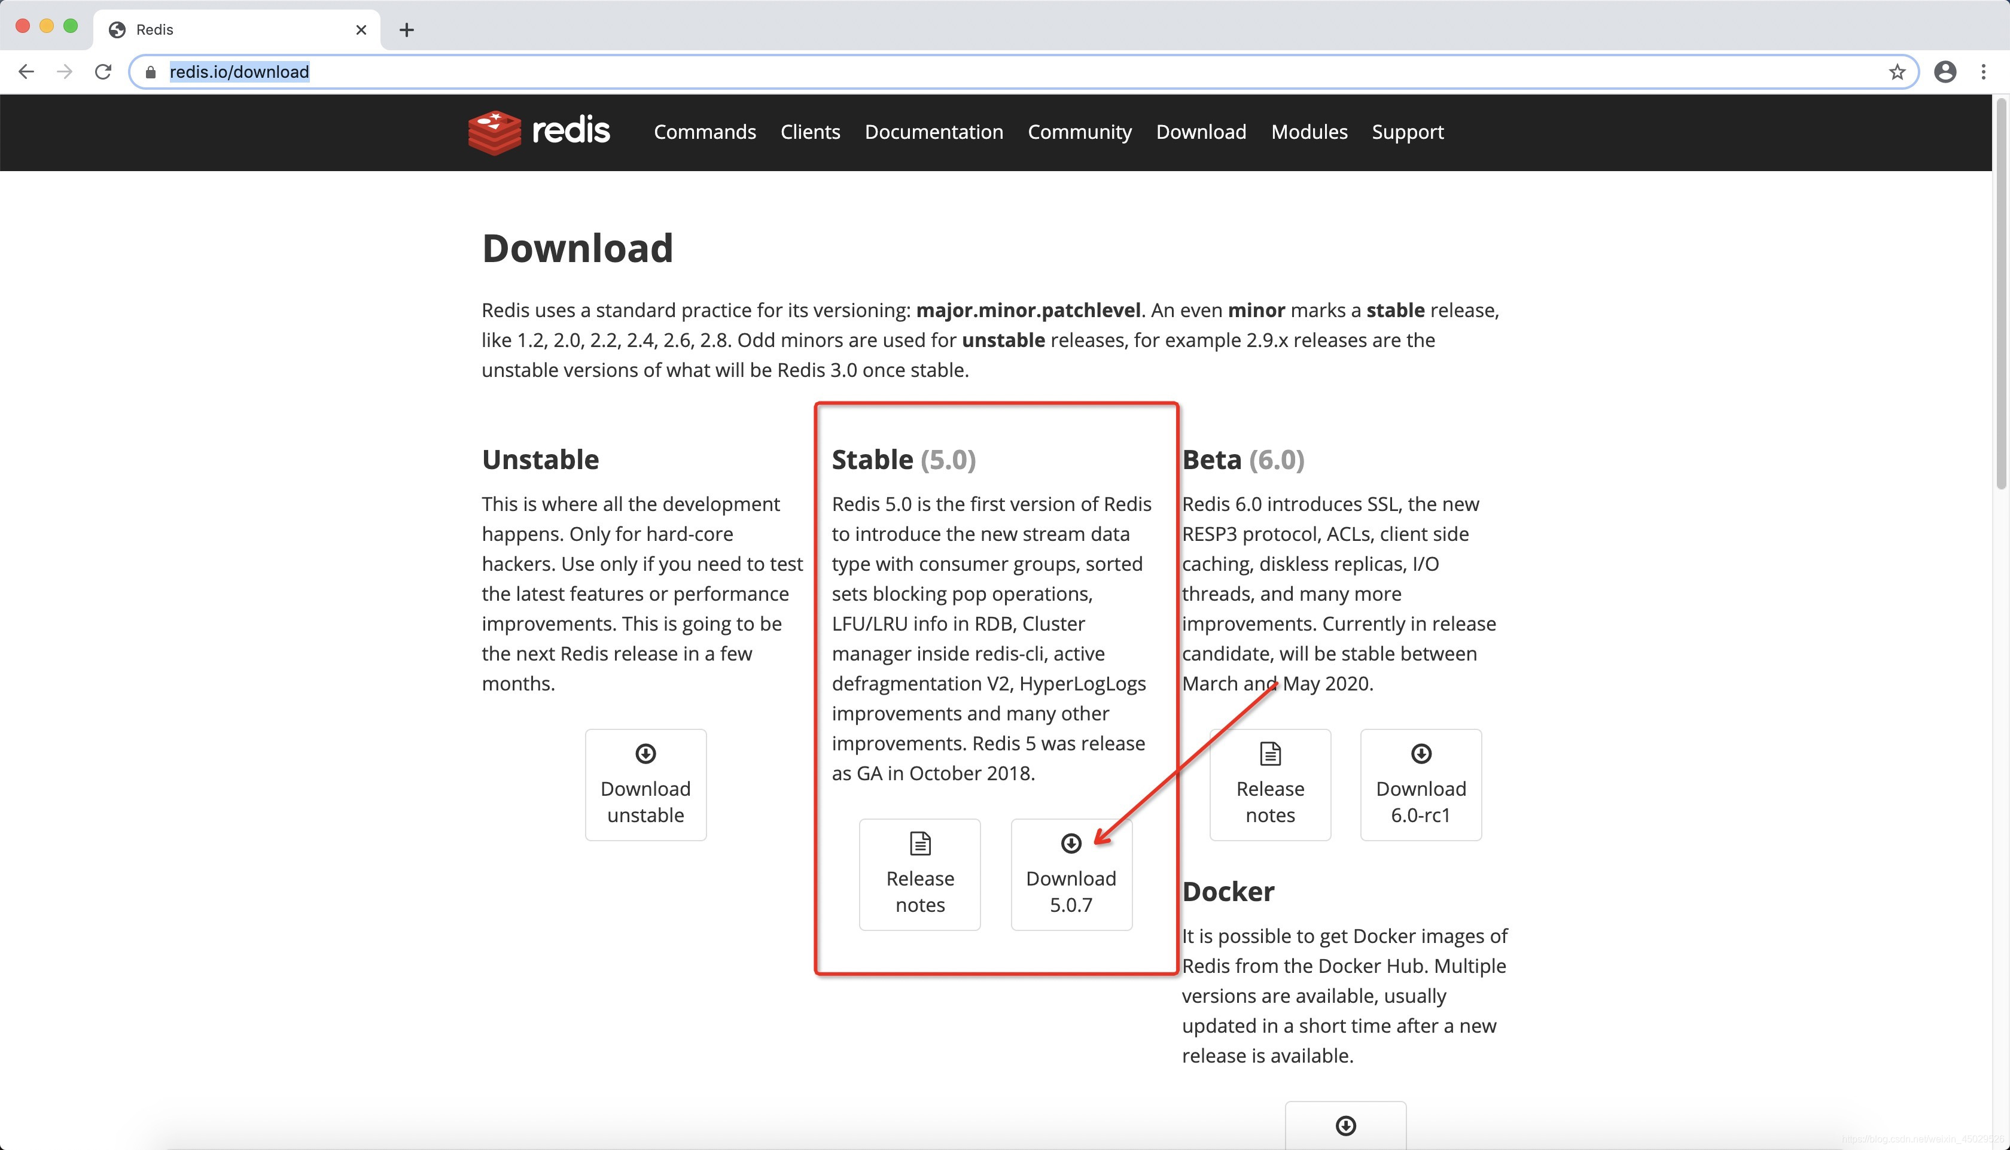Viewport: 2010px width, 1150px height.
Task: Click the lock site info icon
Action: tap(151, 72)
